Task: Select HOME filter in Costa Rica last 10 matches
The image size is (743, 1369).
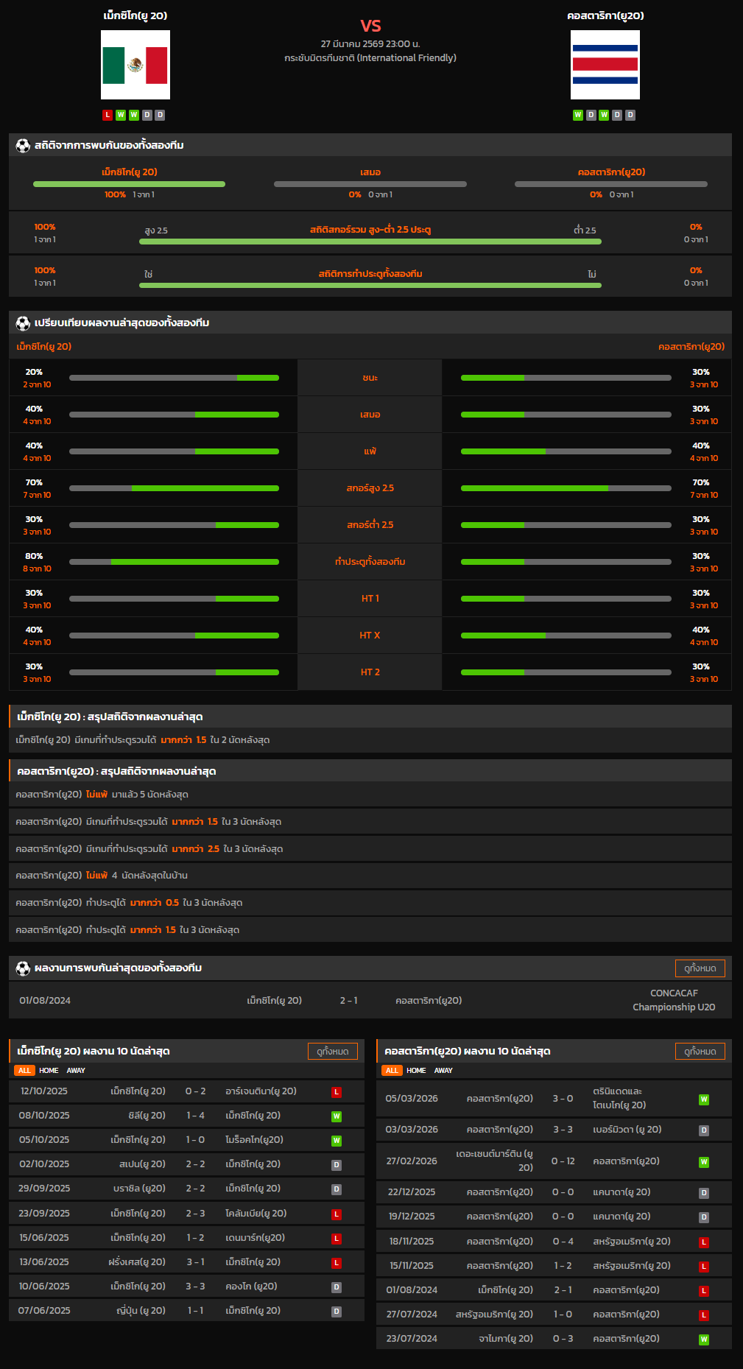Action: [x=416, y=1071]
